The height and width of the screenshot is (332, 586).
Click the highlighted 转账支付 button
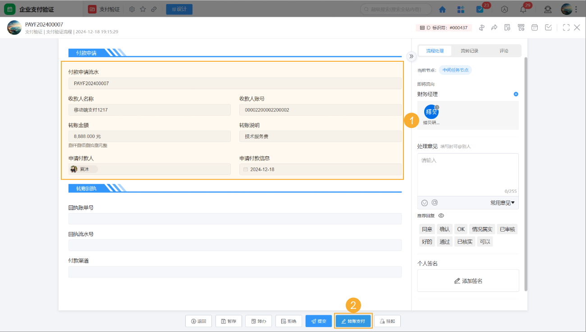353,321
